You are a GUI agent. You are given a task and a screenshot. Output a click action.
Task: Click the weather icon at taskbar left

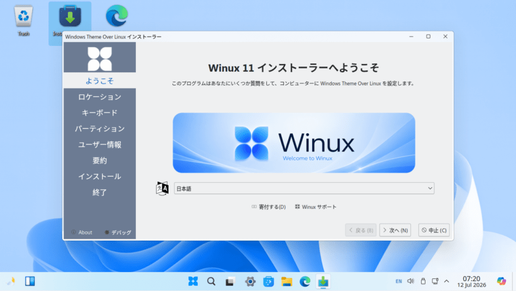(x=11, y=281)
